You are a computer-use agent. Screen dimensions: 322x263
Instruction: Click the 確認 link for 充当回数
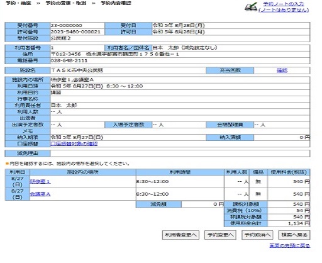[x=282, y=70]
